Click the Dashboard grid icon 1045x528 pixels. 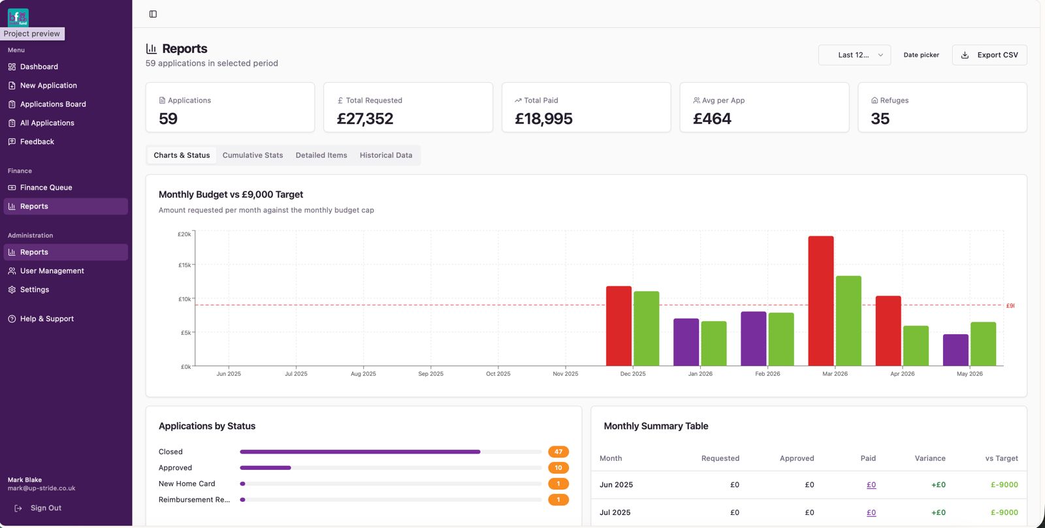pos(12,67)
